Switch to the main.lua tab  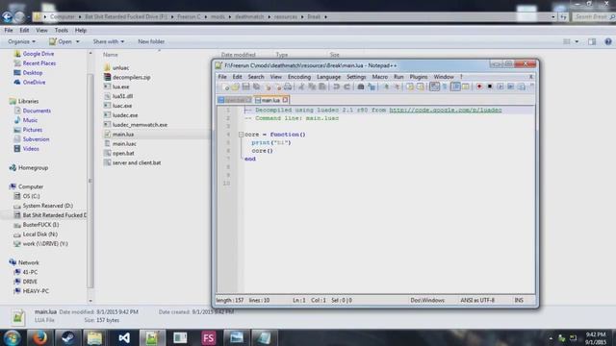(x=270, y=100)
